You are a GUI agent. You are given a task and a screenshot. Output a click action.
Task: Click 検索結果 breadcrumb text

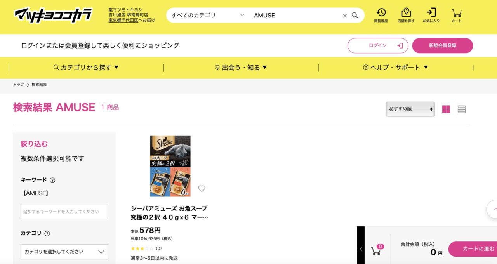tap(39, 85)
